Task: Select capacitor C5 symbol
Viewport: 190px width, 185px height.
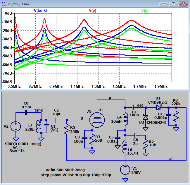Action: coord(118,138)
